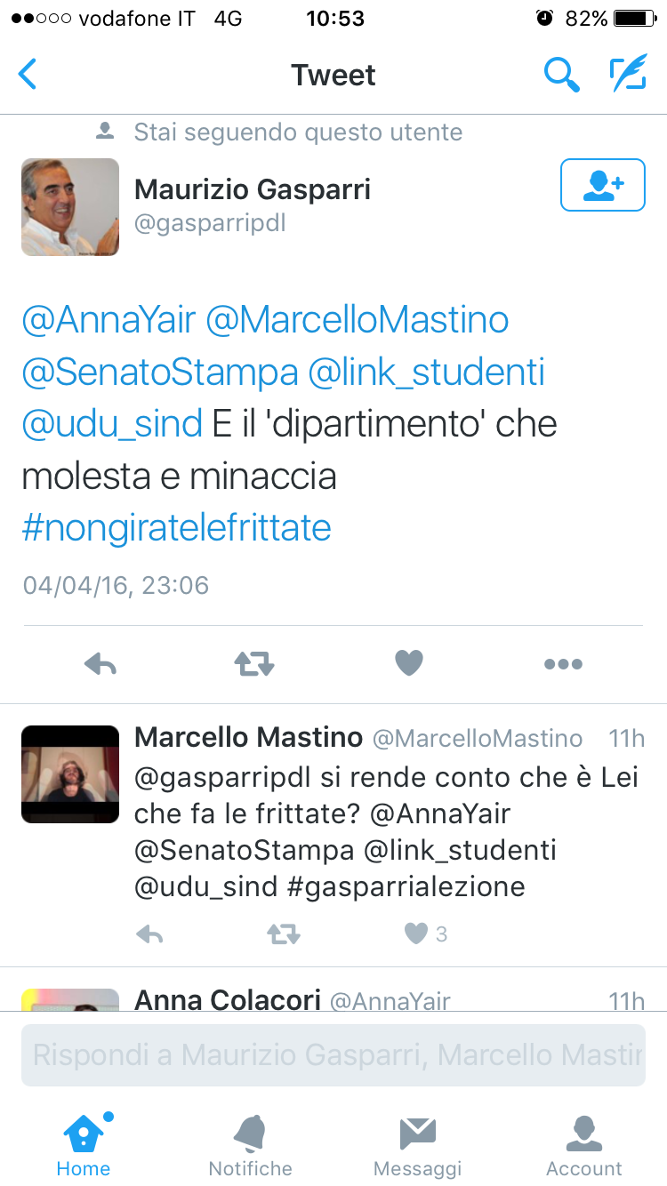Screen dimensions: 667x1186
Task: Like Marcello Mastino's reply tweet
Action: (416, 934)
